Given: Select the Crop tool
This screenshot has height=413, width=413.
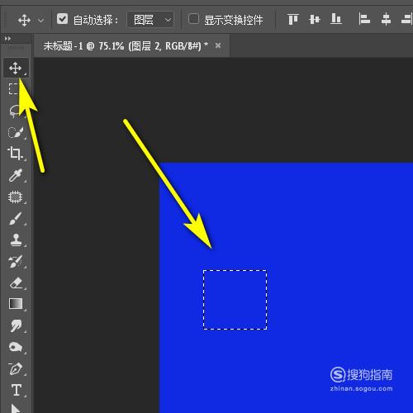Looking at the screenshot, I should point(15,154).
